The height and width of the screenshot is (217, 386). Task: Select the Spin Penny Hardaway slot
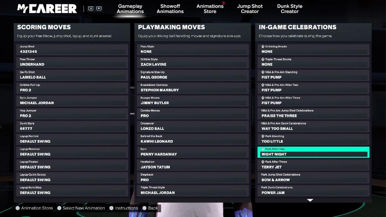point(193,152)
